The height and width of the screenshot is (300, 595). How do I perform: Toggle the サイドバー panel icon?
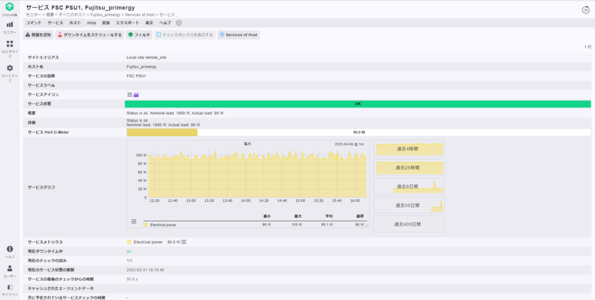[9, 290]
